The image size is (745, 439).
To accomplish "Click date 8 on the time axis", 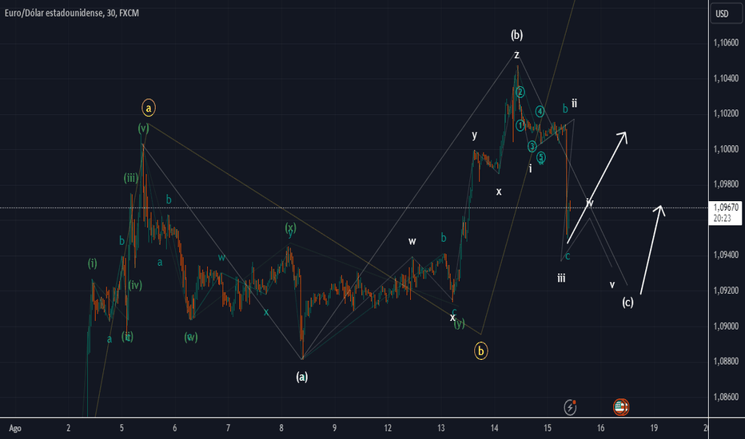I will coord(281,428).
